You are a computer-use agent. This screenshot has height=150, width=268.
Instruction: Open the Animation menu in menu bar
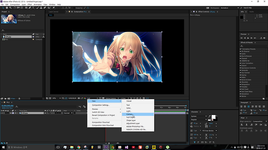tap(38, 4)
